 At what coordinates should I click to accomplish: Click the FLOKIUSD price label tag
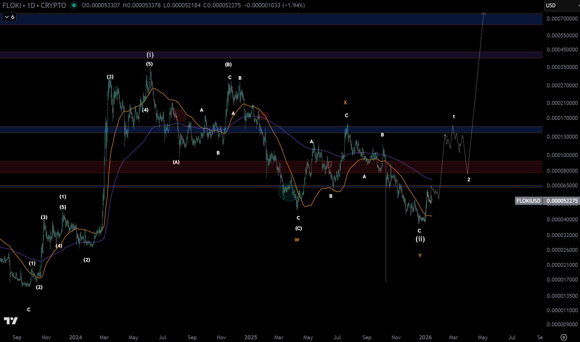pyautogui.click(x=528, y=201)
